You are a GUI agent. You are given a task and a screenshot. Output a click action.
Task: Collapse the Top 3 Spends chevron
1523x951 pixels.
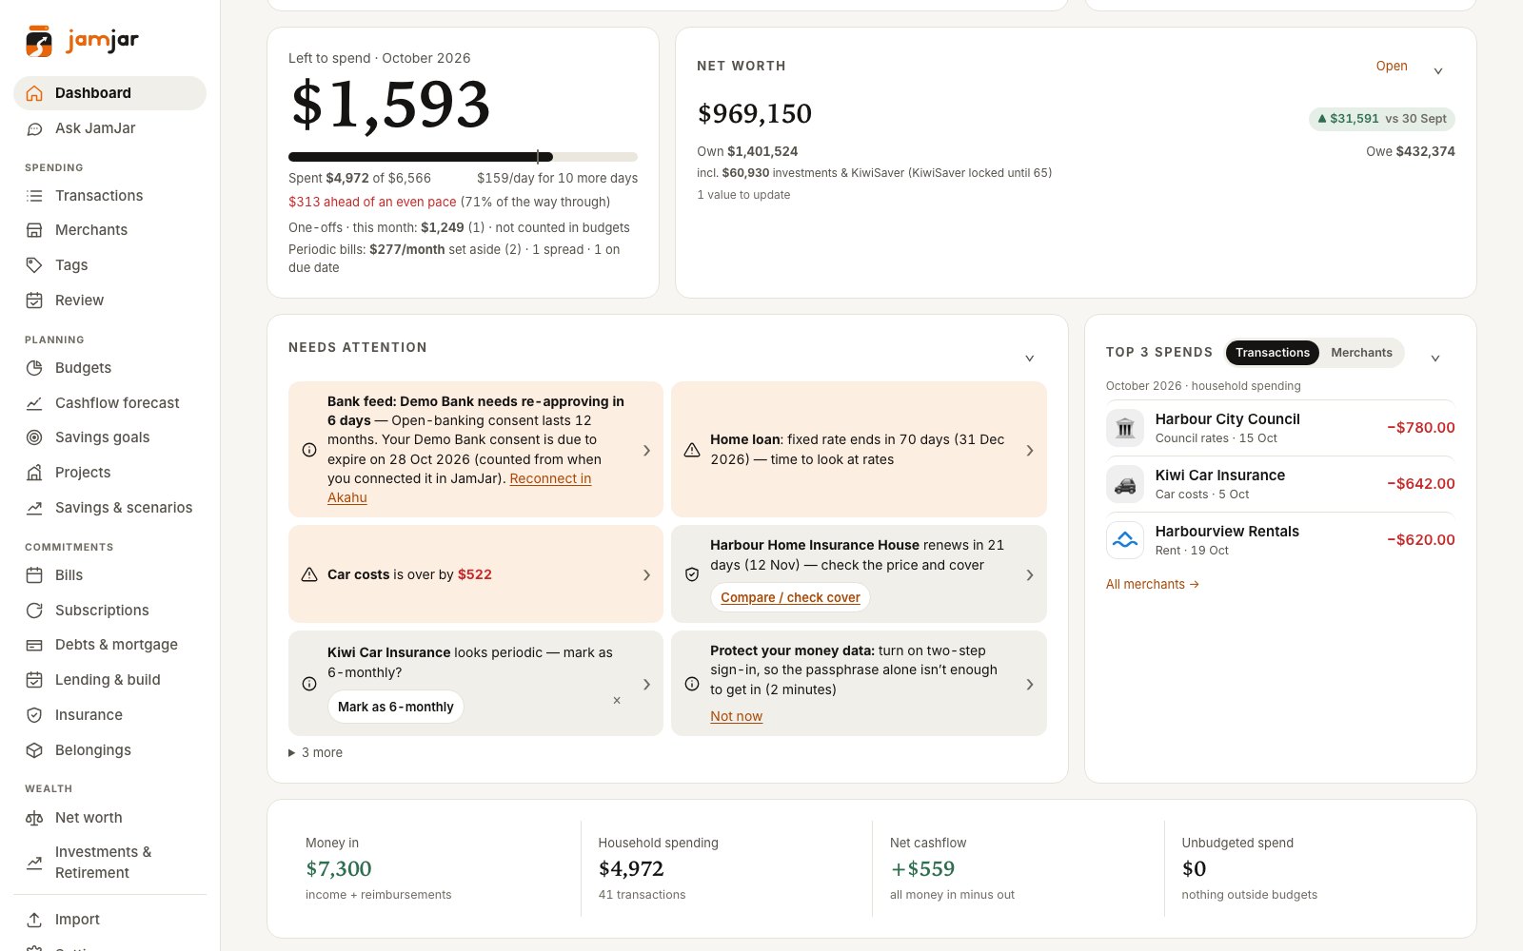point(1435,359)
